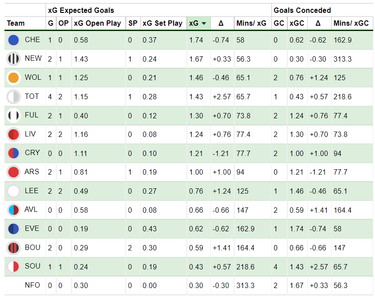The width and height of the screenshot is (375, 296).
Task: Sort by Mins/ xGC column header
Action: [351, 23]
